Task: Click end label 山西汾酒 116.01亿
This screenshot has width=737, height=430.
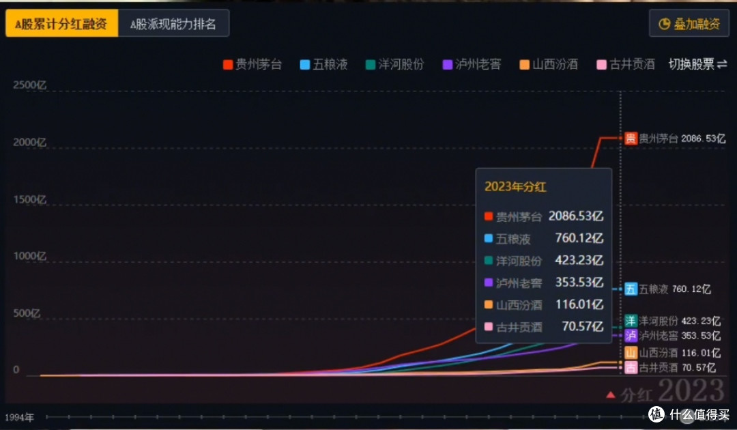Action: click(x=680, y=352)
